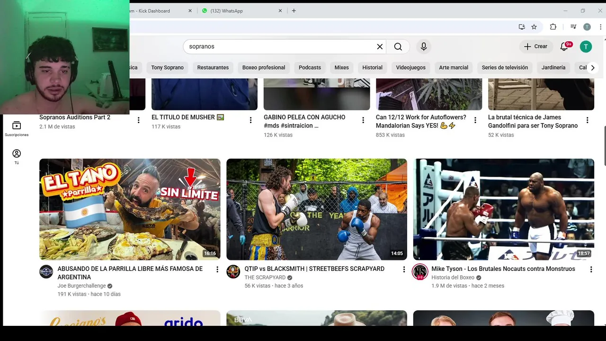The image size is (606, 341).
Task: Play Mike Tyson ring fight thumbnail
Action: (x=504, y=209)
